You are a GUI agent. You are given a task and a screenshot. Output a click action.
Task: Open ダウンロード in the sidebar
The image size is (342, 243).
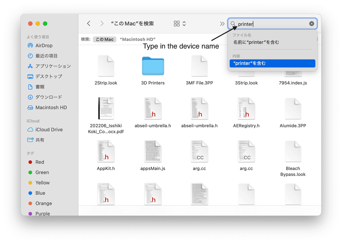click(x=45, y=97)
